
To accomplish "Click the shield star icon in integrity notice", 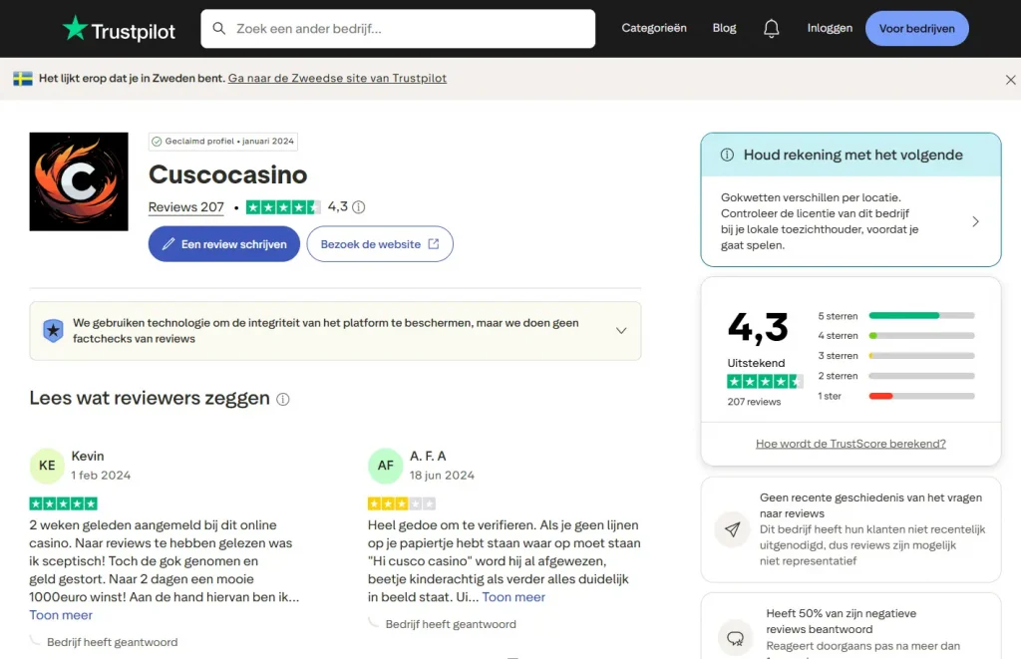I will [54, 331].
